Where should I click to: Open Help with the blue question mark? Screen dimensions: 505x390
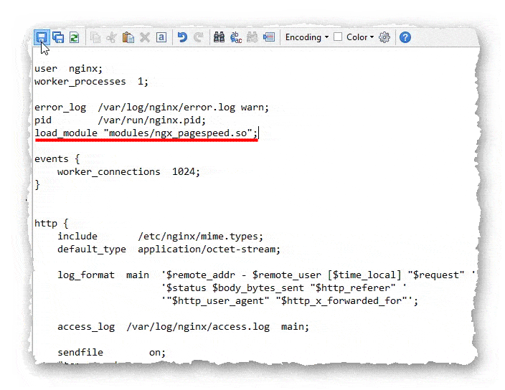coord(405,37)
